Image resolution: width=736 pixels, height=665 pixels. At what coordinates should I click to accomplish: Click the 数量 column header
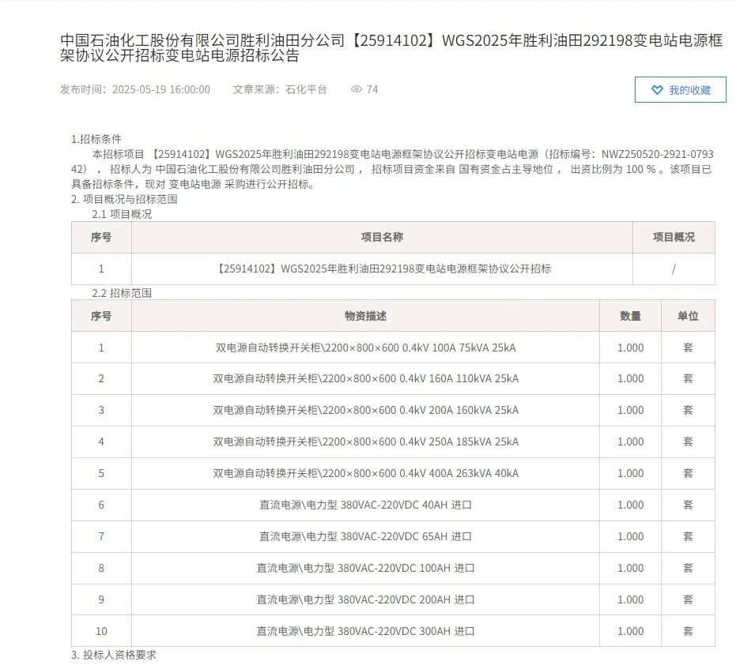[x=630, y=316]
